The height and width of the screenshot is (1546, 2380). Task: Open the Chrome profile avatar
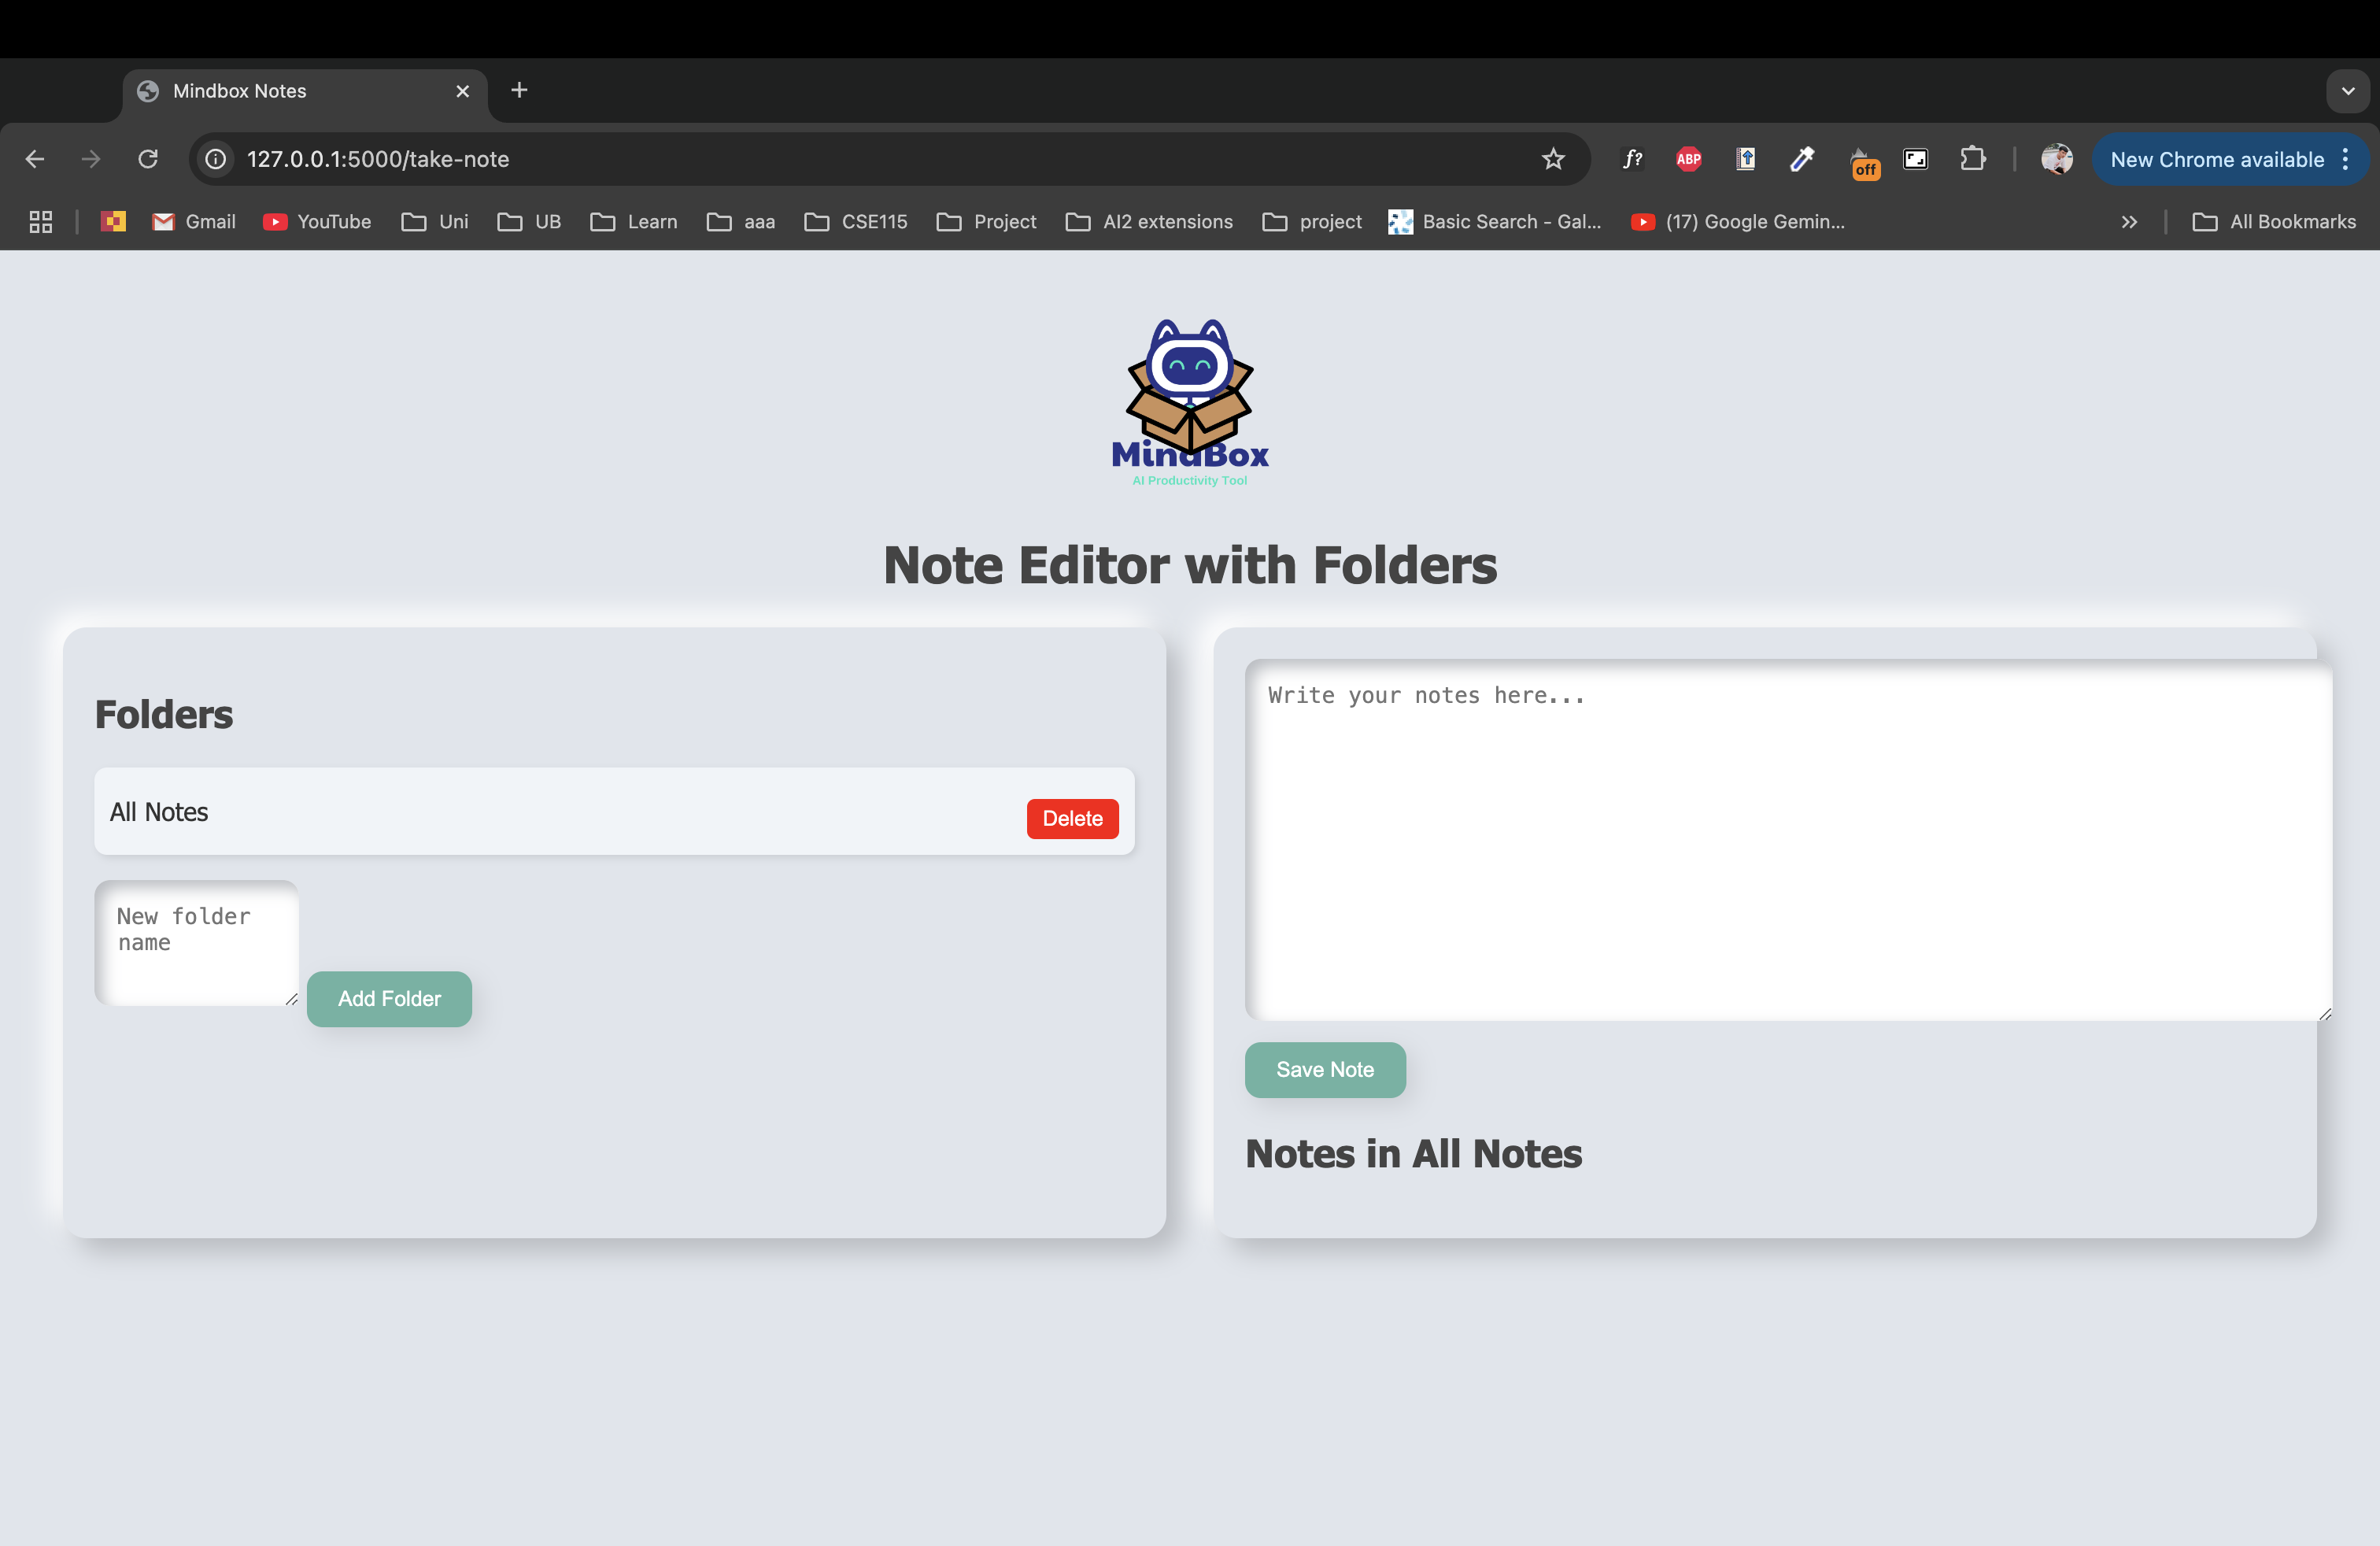(2056, 159)
